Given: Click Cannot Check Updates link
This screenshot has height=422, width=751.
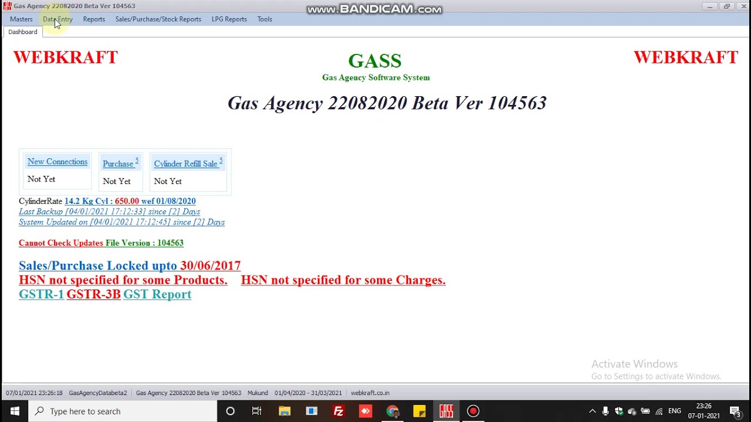Looking at the screenshot, I should pyautogui.click(x=61, y=243).
